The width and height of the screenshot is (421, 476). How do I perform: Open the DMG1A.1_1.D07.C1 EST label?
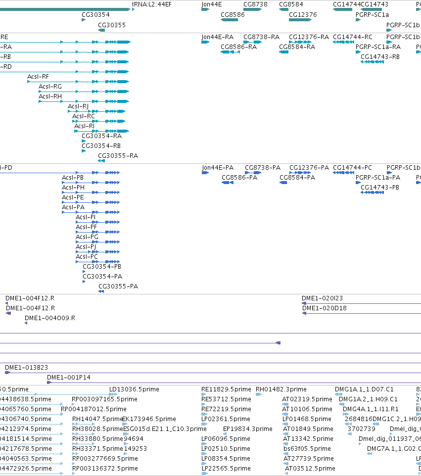[x=364, y=389]
